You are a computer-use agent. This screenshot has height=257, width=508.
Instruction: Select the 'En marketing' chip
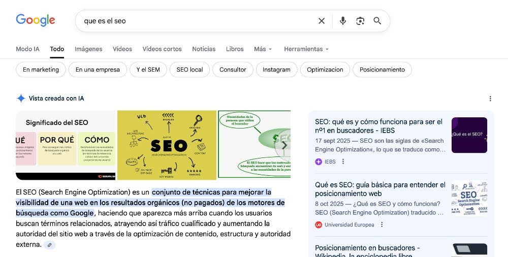point(41,70)
